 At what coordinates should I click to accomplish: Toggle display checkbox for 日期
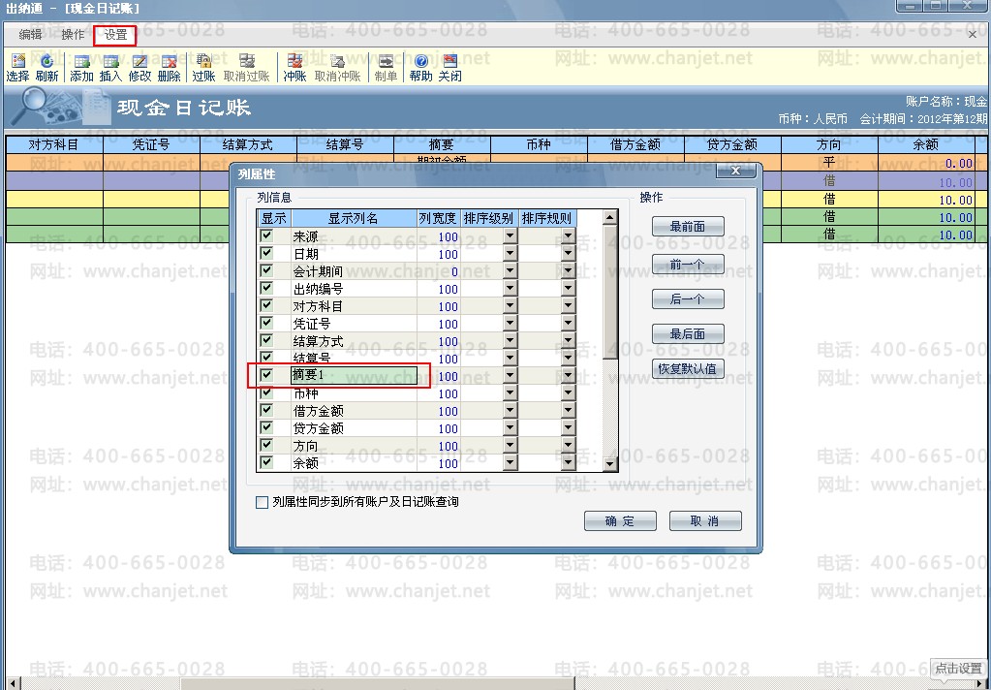tap(266, 253)
